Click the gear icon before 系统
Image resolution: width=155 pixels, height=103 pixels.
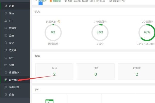66,1
